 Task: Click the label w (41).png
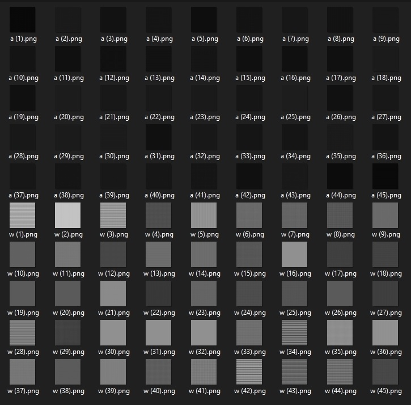point(205,391)
